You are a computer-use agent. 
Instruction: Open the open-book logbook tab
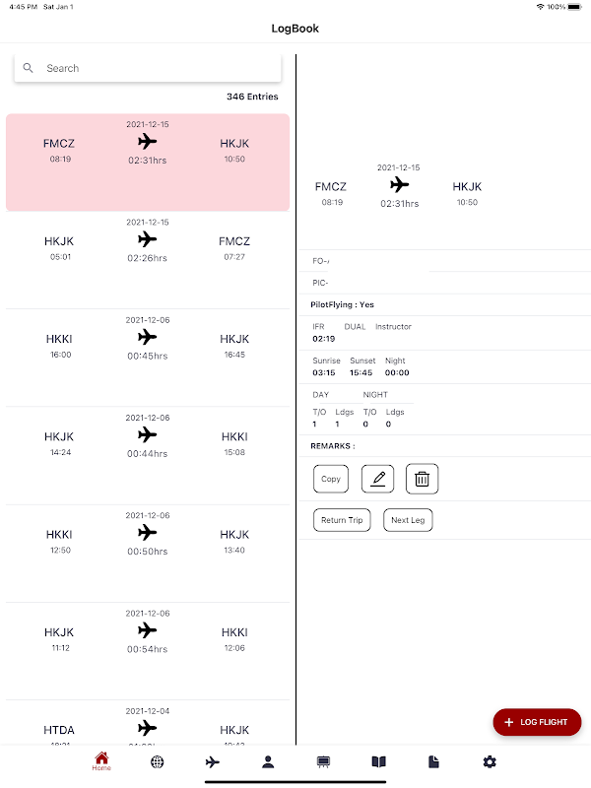(379, 762)
